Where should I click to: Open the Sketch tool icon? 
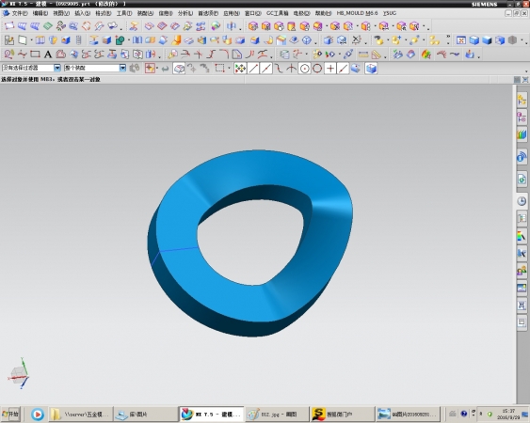9,40
